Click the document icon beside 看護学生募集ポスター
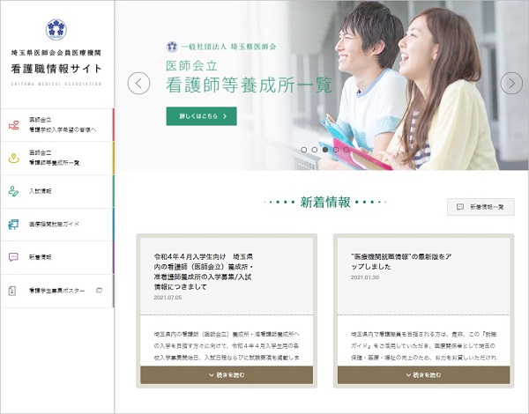This screenshot has width=529, height=414. [x=12, y=290]
